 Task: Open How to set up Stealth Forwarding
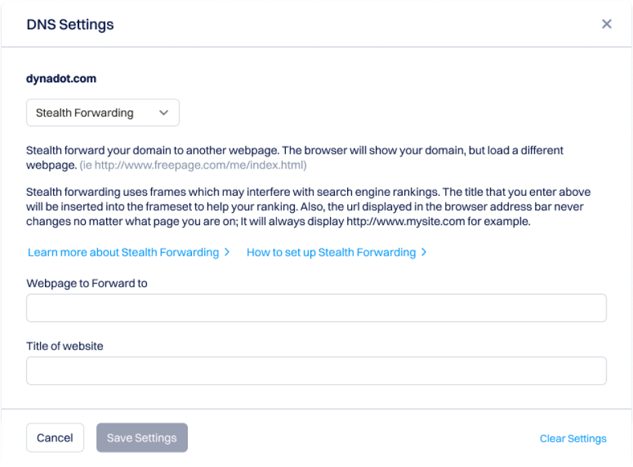point(331,252)
